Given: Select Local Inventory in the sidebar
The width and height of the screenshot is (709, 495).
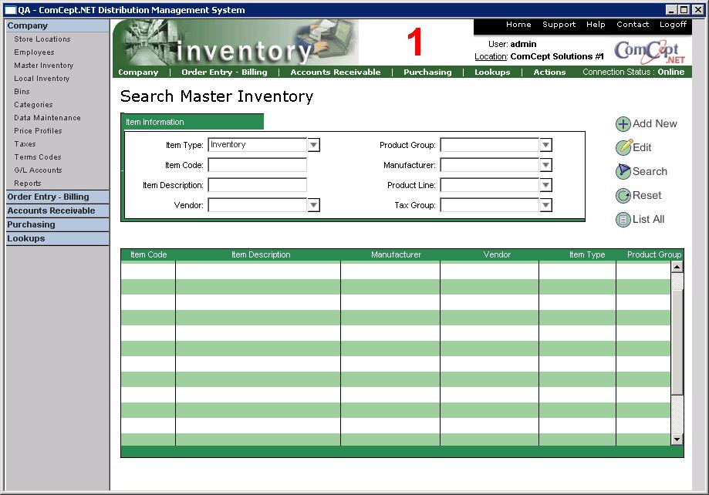Looking at the screenshot, I should click(42, 79).
